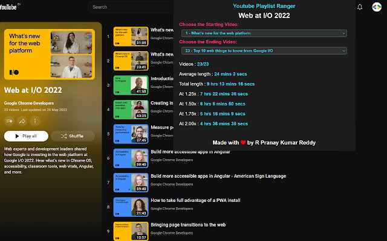The height and width of the screenshot is (241, 387).
Task: Open video 9 thumbnail with 12:57 duration
Action: click(131, 231)
